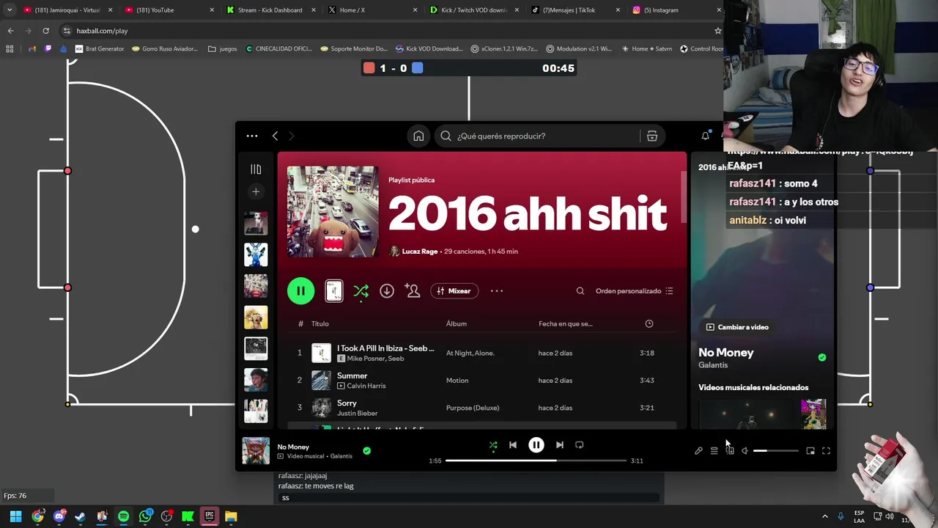This screenshot has width=938, height=528.
Task: Open artist link Lucaz Rage
Action: click(x=420, y=252)
